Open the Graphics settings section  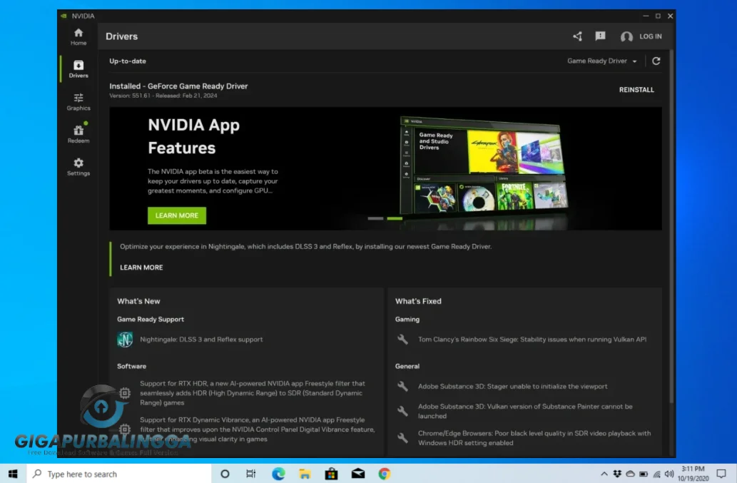coord(78,101)
